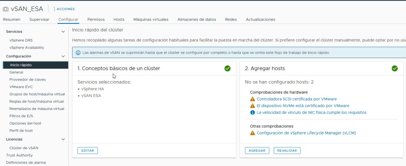Click info icon in vSAN alarms banner
The height and width of the screenshot is (166, 406).
click(x=78, y=53)
